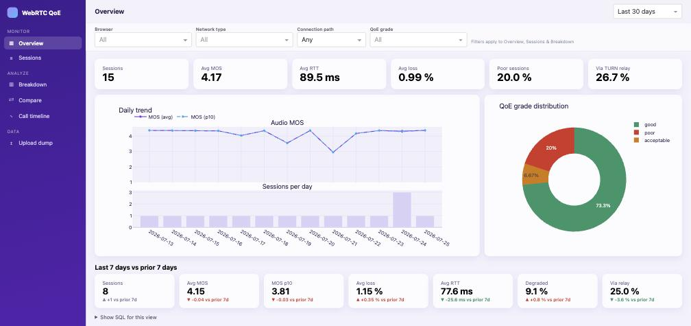Viewport: 691px width, 326px height.
Task: Click the WebRTC QoE logo icon
Action: coord(13,13)
